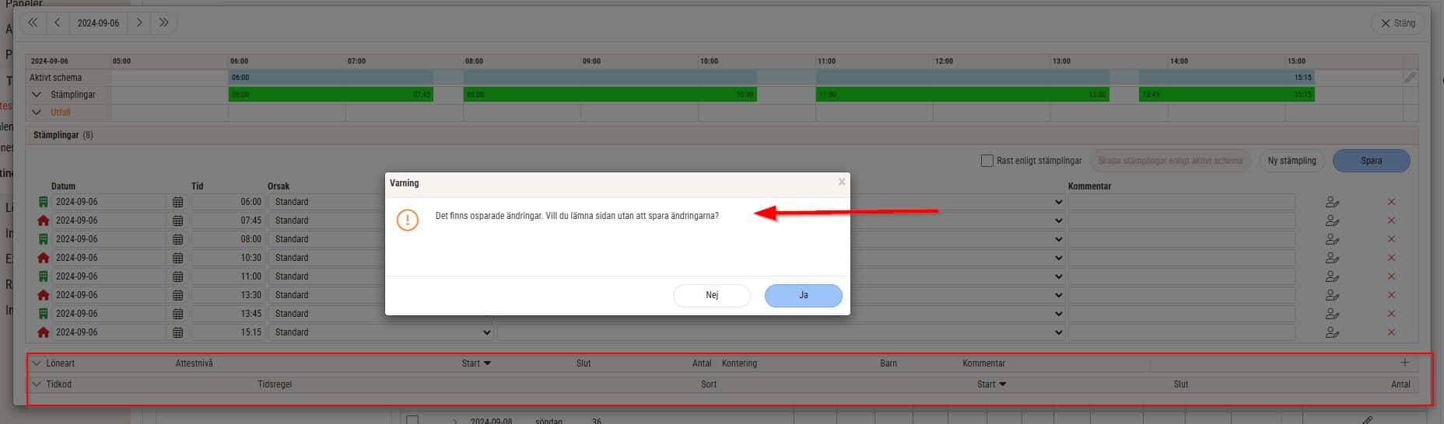Open calendar picker for 15:15 row
This screenshot has width=1444, height=424.
click(177, 332)
